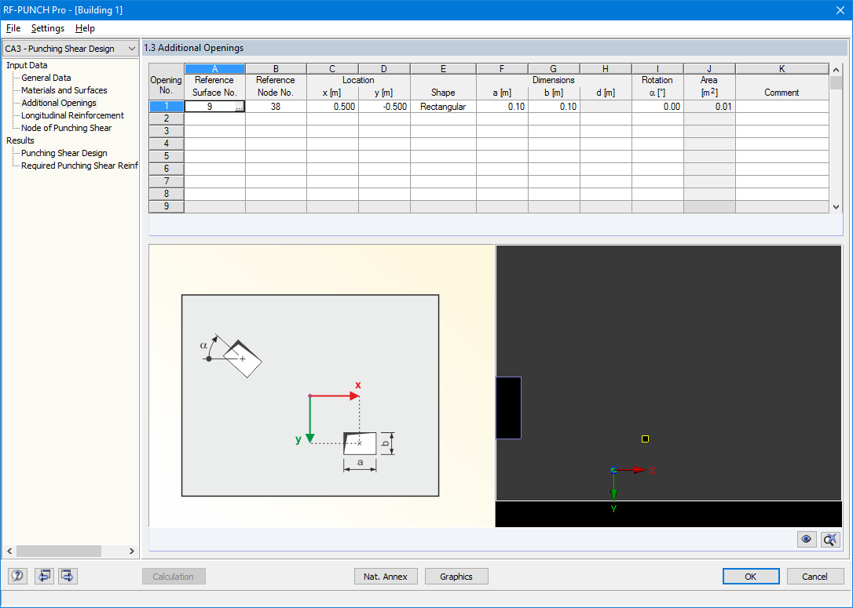Open the Settings menu
Screen dimensions: 853x608
coord(48,28)
